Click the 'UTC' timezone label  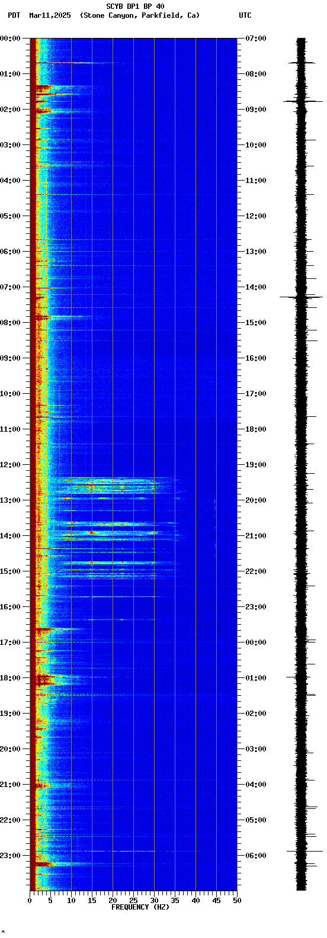coord(245,15)
